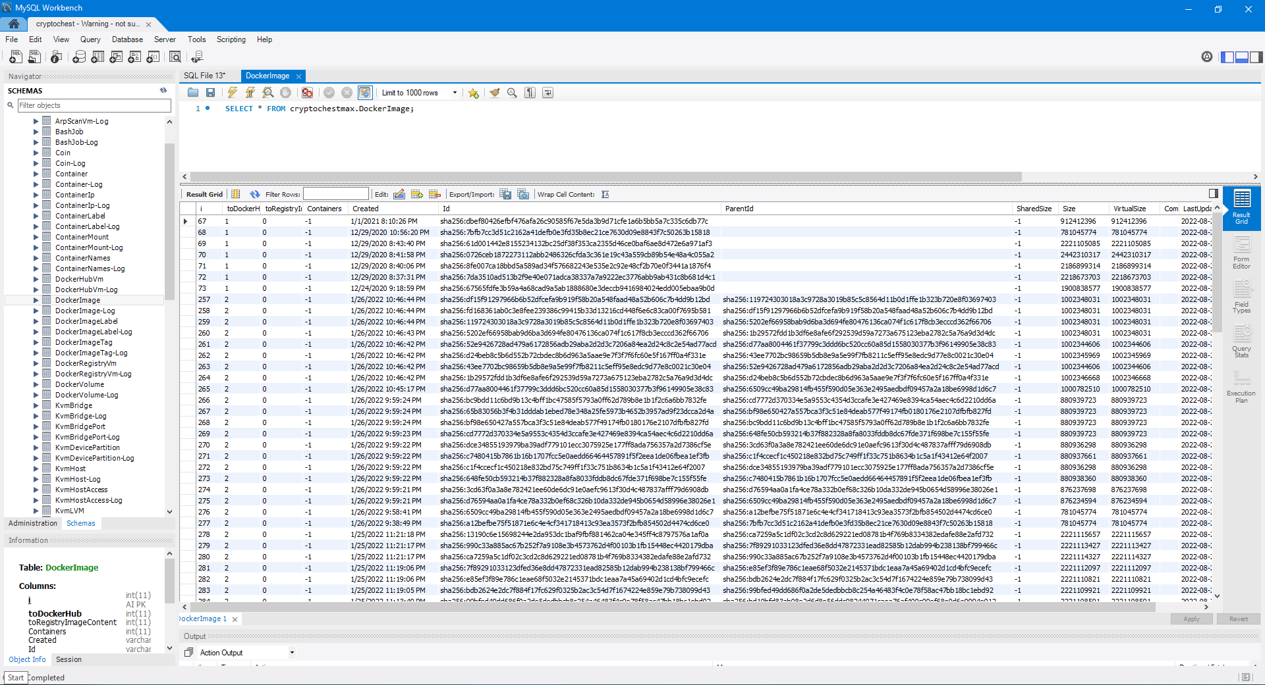This screenshot has width=1265, height=685.
Task: Switch to the Administration tab
Action: pos(33,523)
